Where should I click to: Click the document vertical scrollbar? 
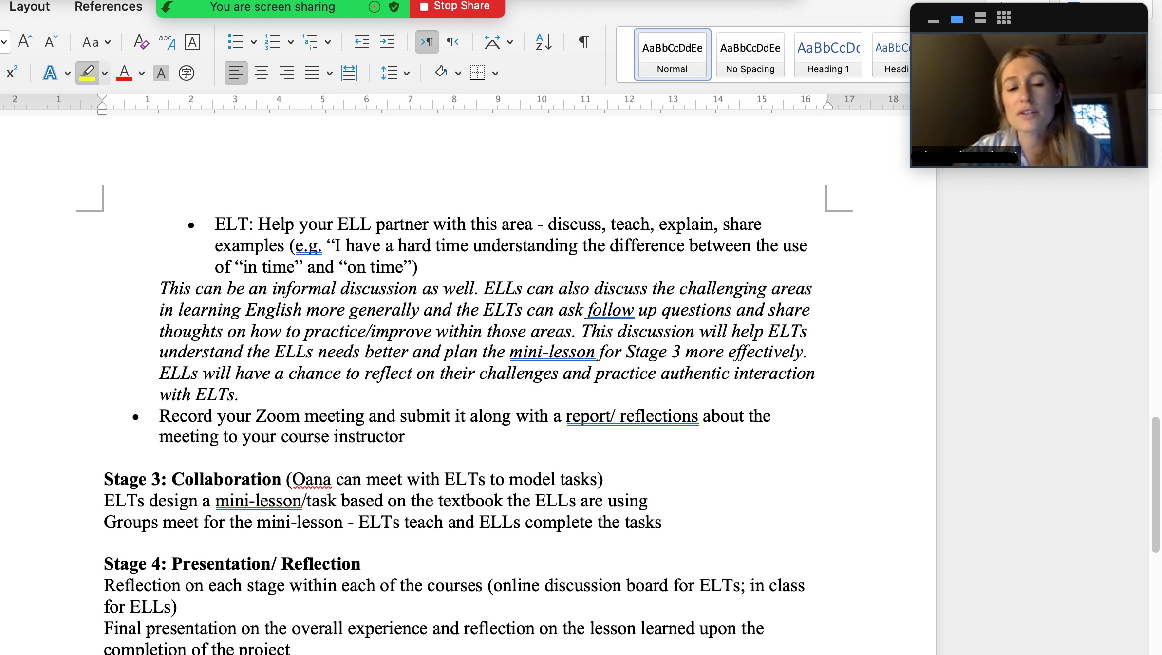1155,485
